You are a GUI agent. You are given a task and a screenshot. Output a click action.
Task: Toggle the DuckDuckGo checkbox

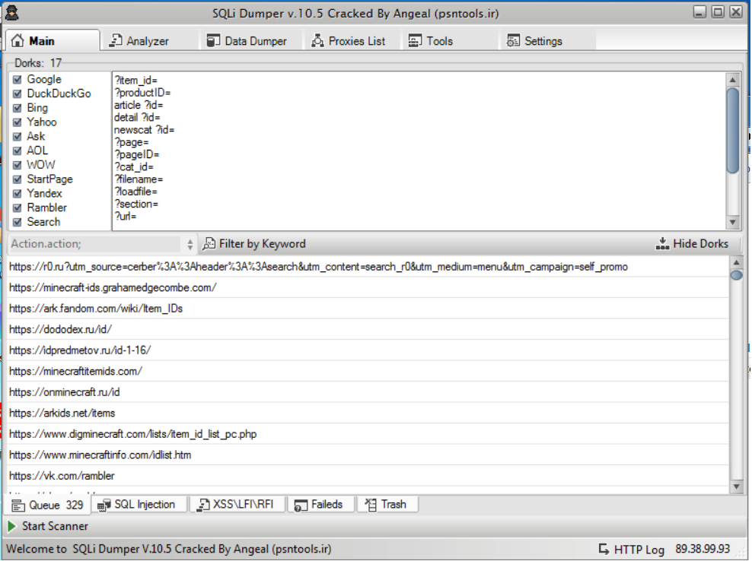coord(17,94)
